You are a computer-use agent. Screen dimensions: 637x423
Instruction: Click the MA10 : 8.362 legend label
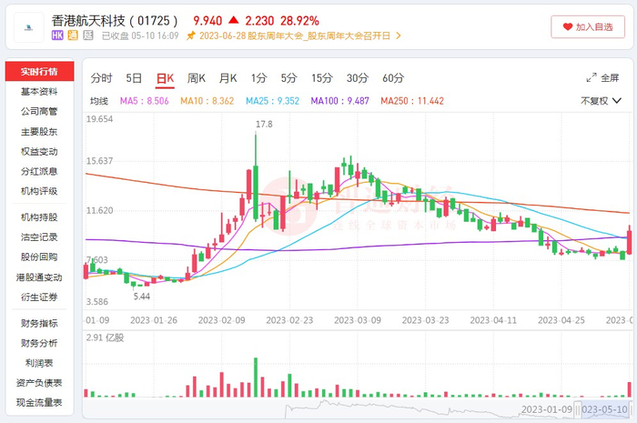pyautogui.click(x=207, y=101)
